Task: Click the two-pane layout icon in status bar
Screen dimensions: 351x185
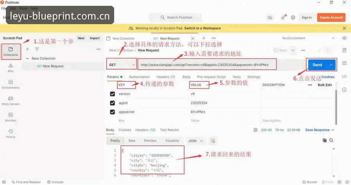Action: 339,182
